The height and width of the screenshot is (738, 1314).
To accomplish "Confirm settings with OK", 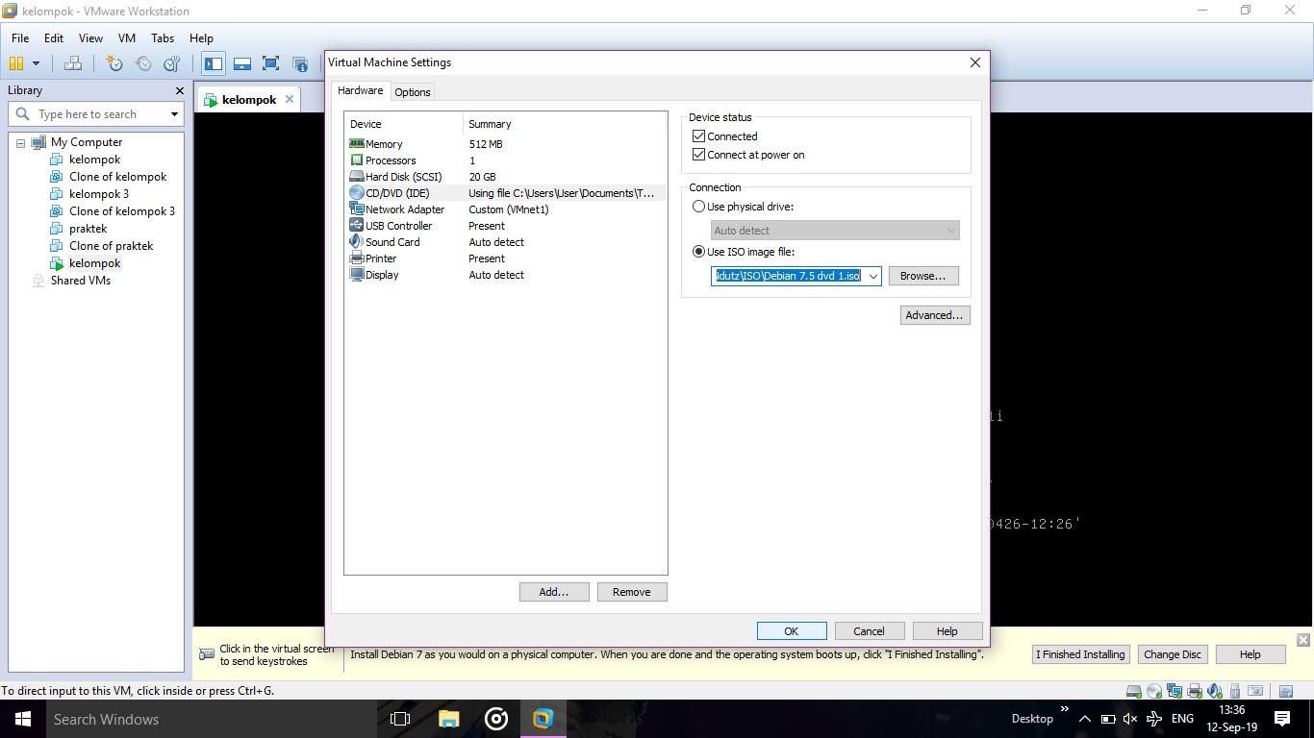I will click(791, 631).
